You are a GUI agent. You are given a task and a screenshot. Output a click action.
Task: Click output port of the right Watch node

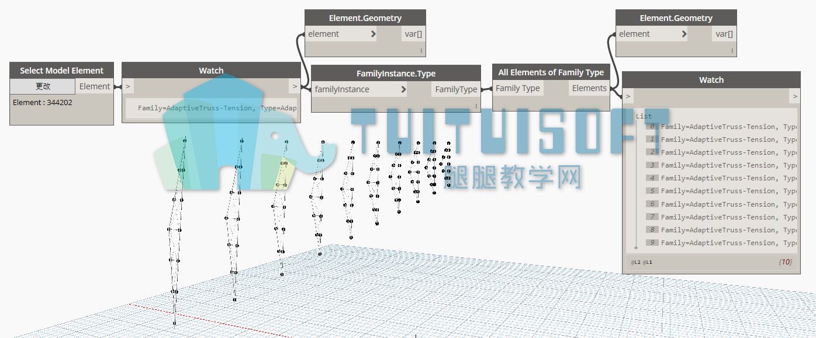794,96
